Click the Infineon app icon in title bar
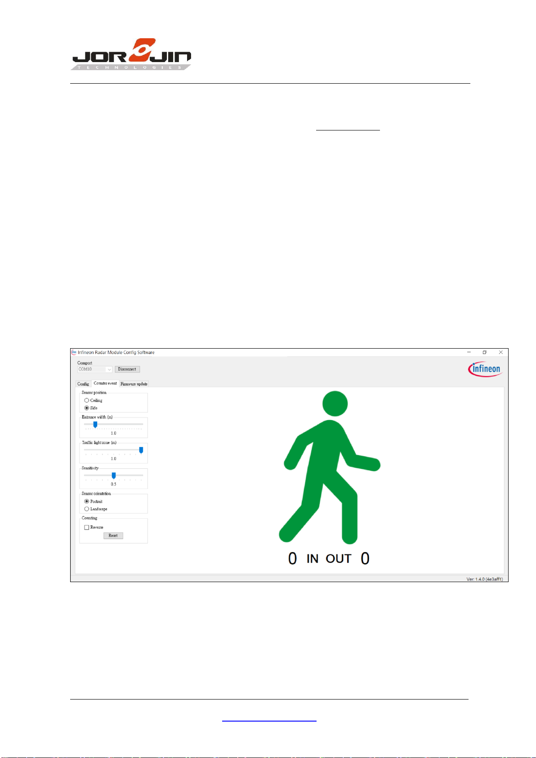 point(74,352)
